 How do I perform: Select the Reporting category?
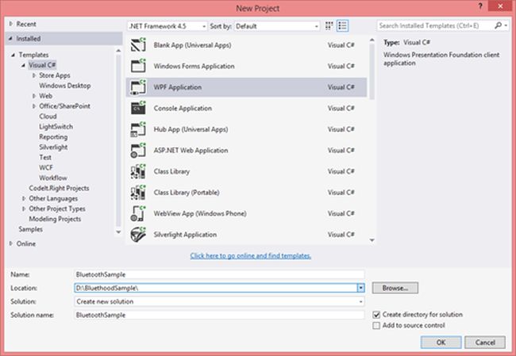click(53, 136)
